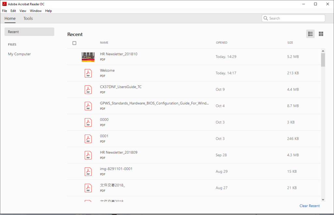This screenshot has width=334, height=215.
Task: Open the View menu
Action: 23,10
